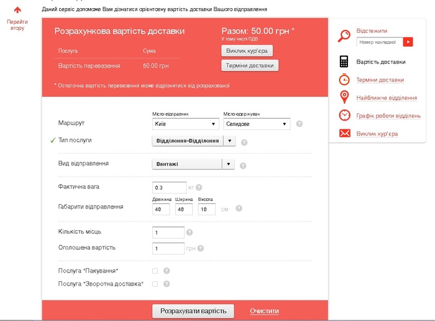
Task: Open the sender city dropdown showing Київ
Action: click(x=184, y=124)
